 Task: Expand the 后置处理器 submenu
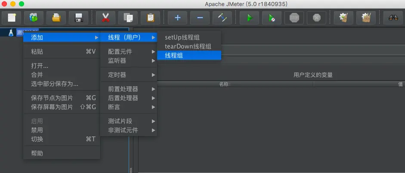tap(129, 98)
